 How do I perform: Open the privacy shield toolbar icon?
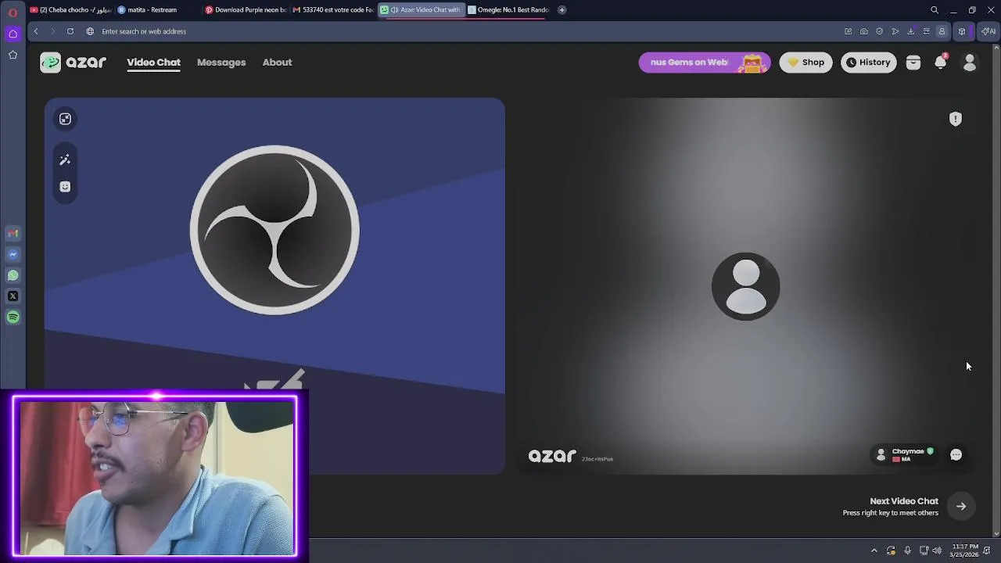coord(879,31)
